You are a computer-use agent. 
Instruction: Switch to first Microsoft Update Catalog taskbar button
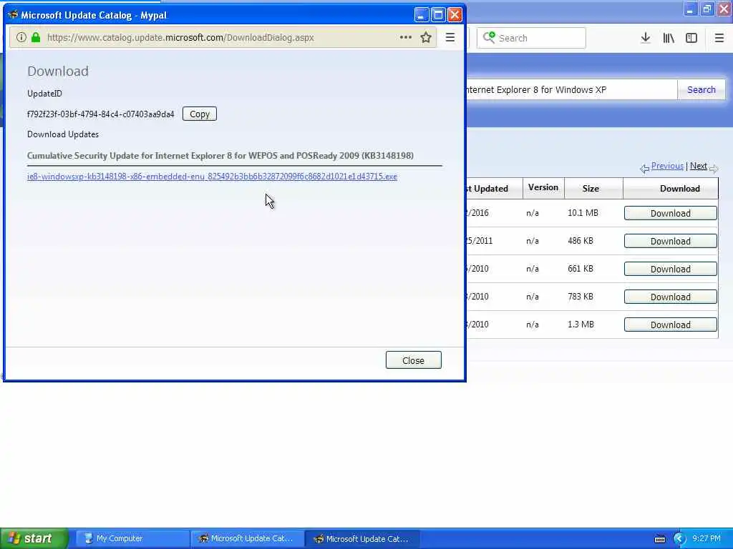click(247, 538)
